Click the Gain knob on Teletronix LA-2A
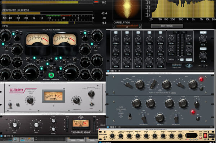Screen dimensions: 216x143 tap(30, 100)
